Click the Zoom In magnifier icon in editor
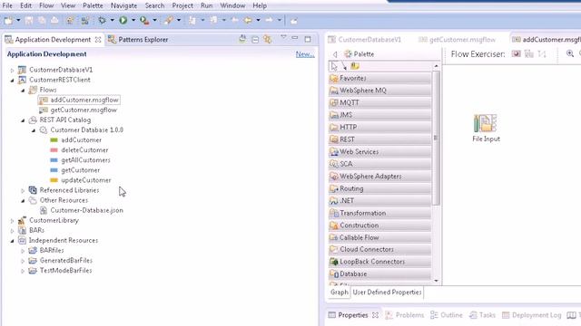This screenshot has height=326, width=581. (570, 54)
